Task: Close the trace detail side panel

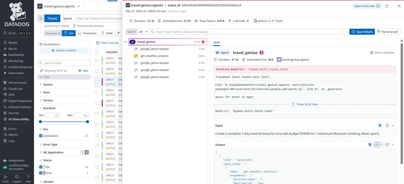Action: click(399, 6)
